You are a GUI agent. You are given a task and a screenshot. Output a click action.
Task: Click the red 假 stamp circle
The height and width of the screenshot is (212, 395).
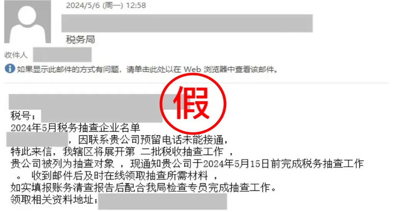(193, 104)
